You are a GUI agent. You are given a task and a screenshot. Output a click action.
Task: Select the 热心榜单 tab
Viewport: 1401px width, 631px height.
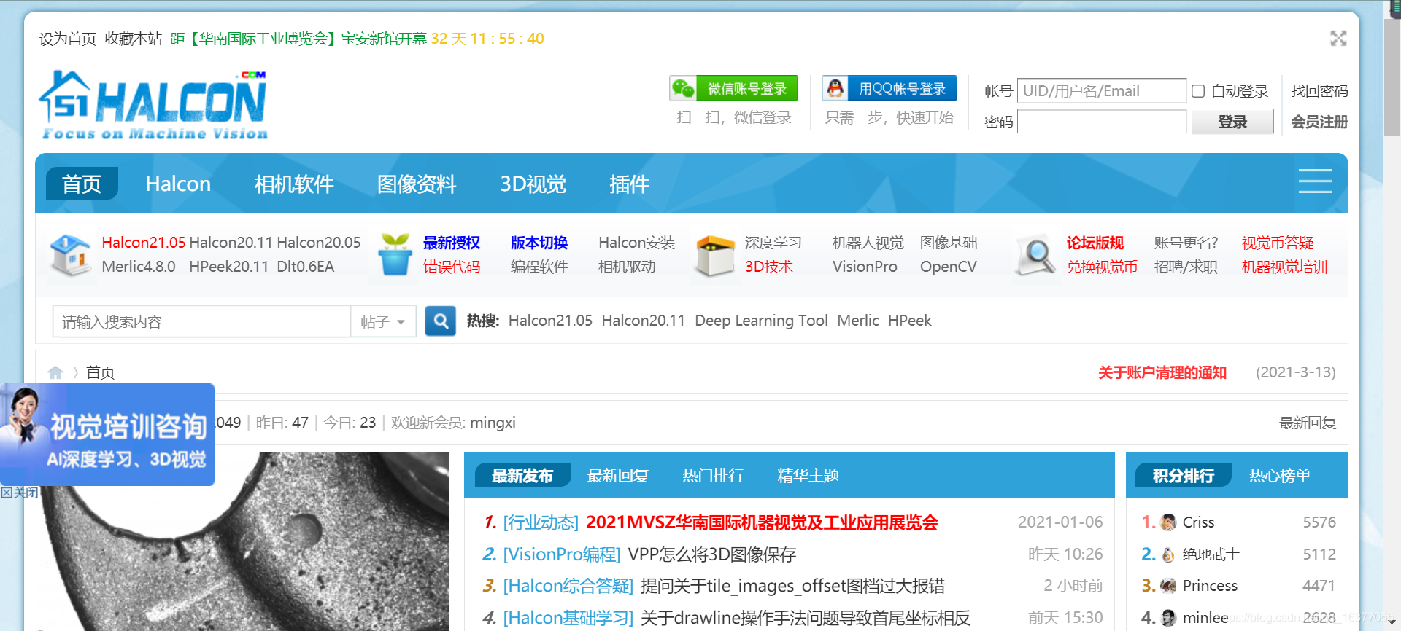[x=1280, y=476]
